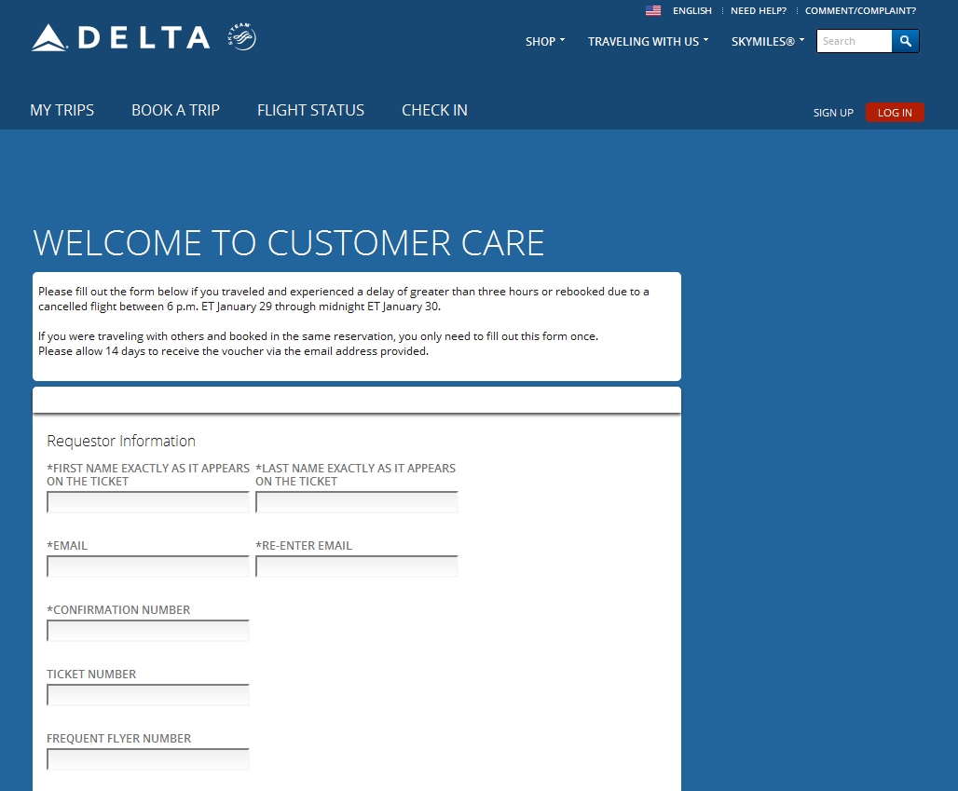Screen dimensions: 958x791
Task: Open the Traveling With Us dropdown
Action: click(648, 42)
